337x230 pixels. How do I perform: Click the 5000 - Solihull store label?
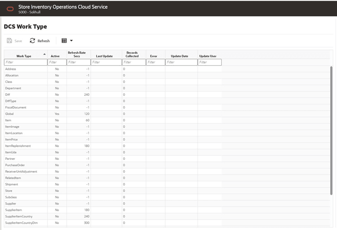(30, 12)
